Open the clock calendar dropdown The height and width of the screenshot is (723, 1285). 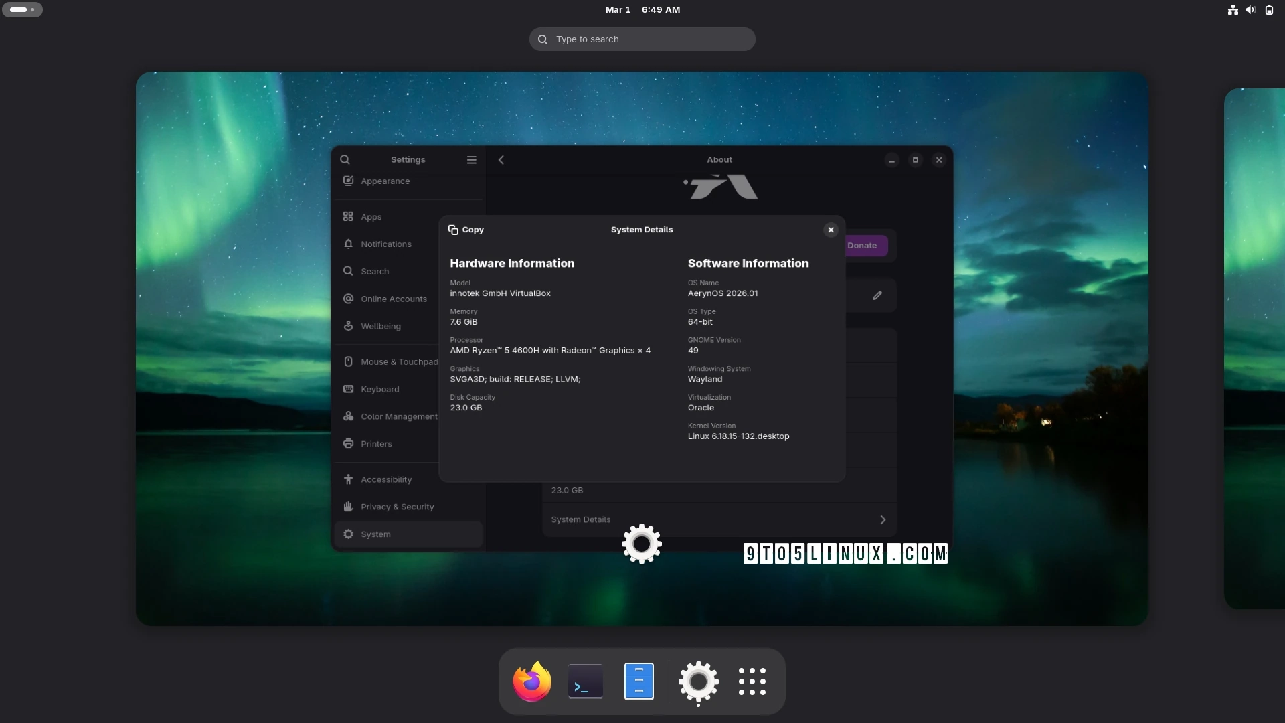pyautogui.click(x=641, y=9)
